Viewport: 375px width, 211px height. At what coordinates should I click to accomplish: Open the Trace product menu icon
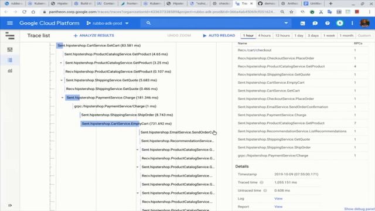10,35
